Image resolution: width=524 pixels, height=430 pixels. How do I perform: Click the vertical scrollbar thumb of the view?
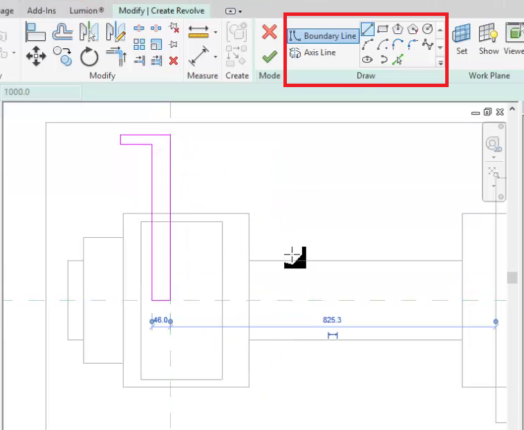pos(512,278)
